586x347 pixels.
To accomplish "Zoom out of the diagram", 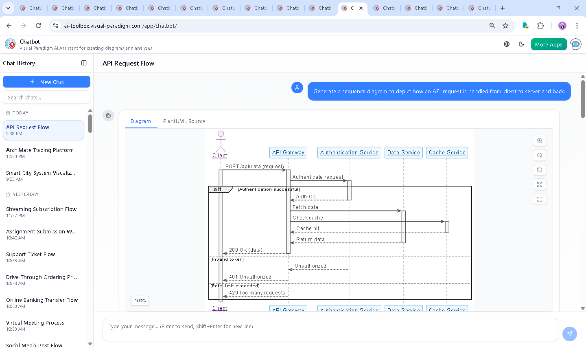I will point(540,155).
